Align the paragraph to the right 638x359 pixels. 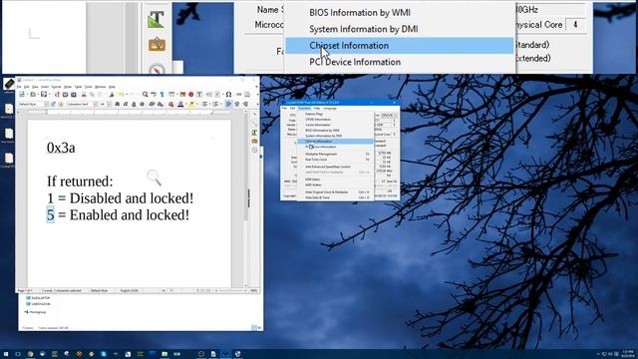pos(245,104)
